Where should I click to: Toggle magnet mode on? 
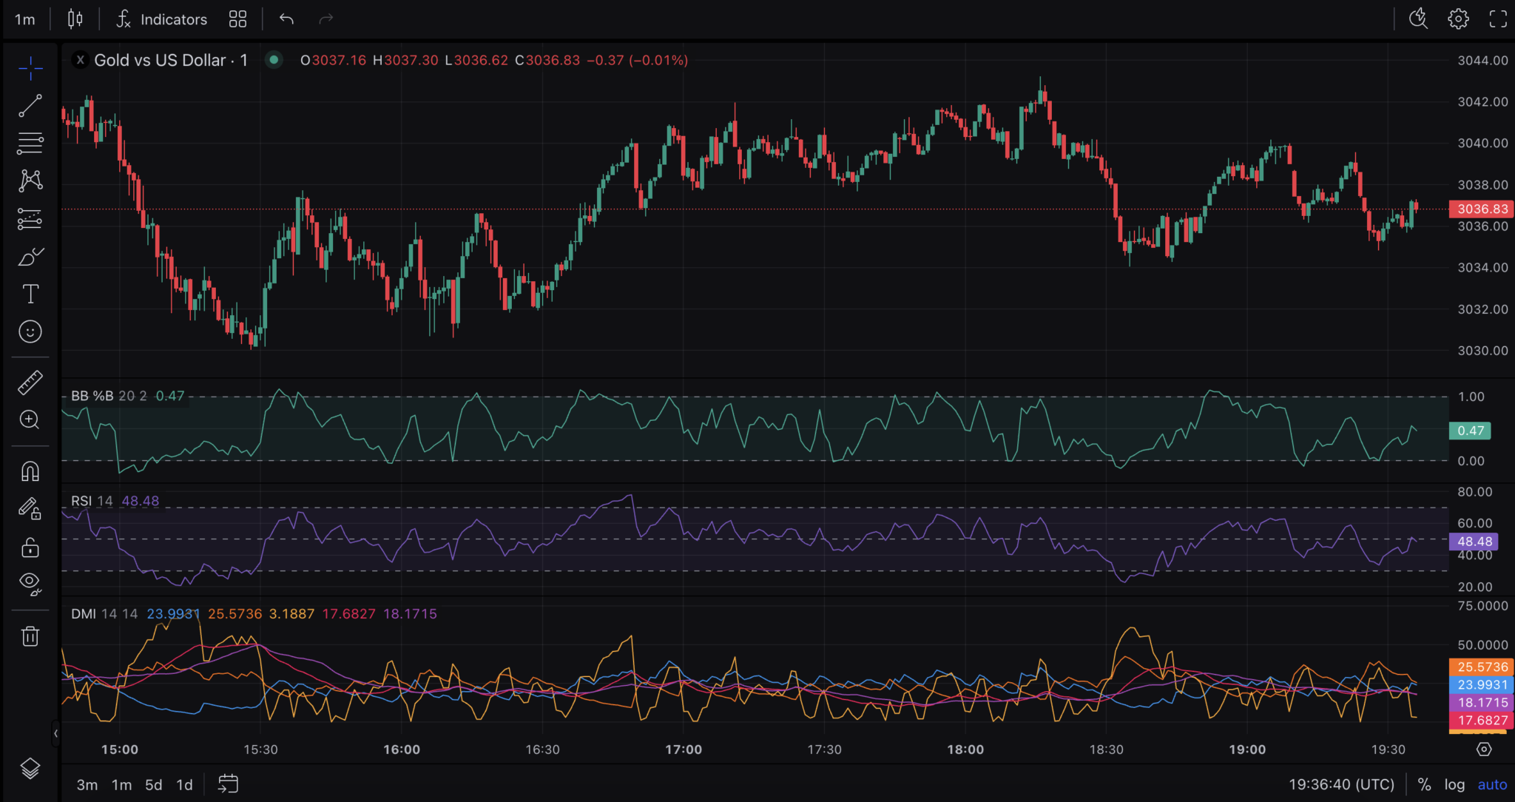click(30, 471)
